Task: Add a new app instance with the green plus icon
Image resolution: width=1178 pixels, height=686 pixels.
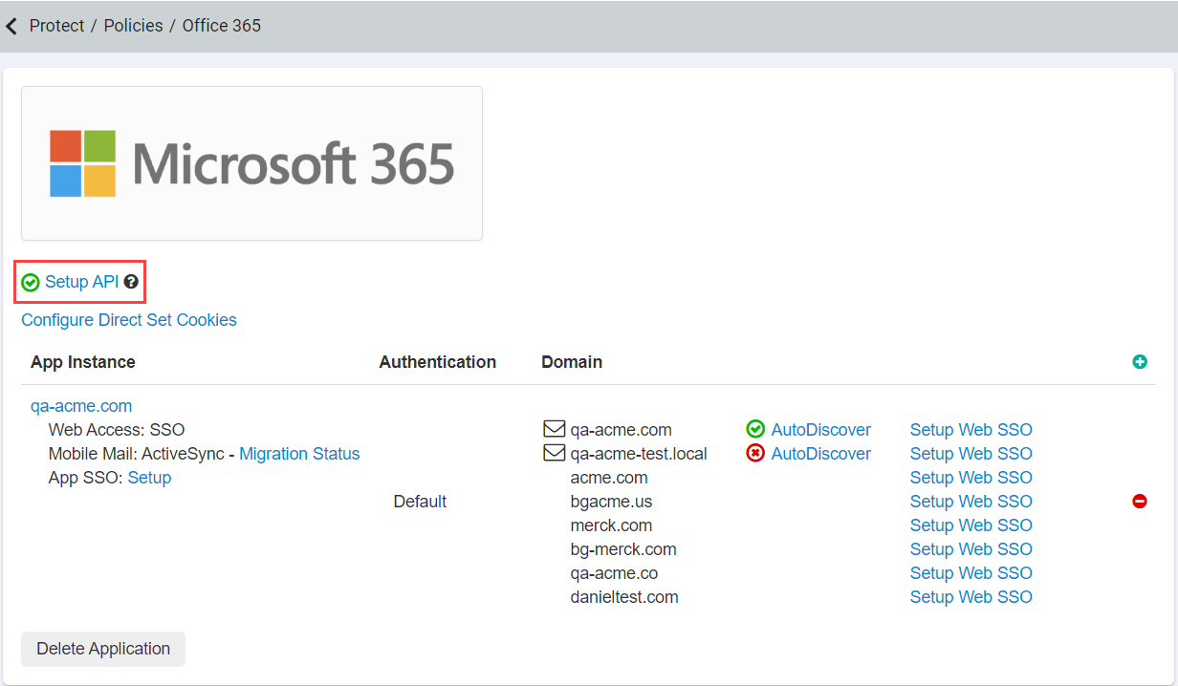Action: pos(1140,361)
